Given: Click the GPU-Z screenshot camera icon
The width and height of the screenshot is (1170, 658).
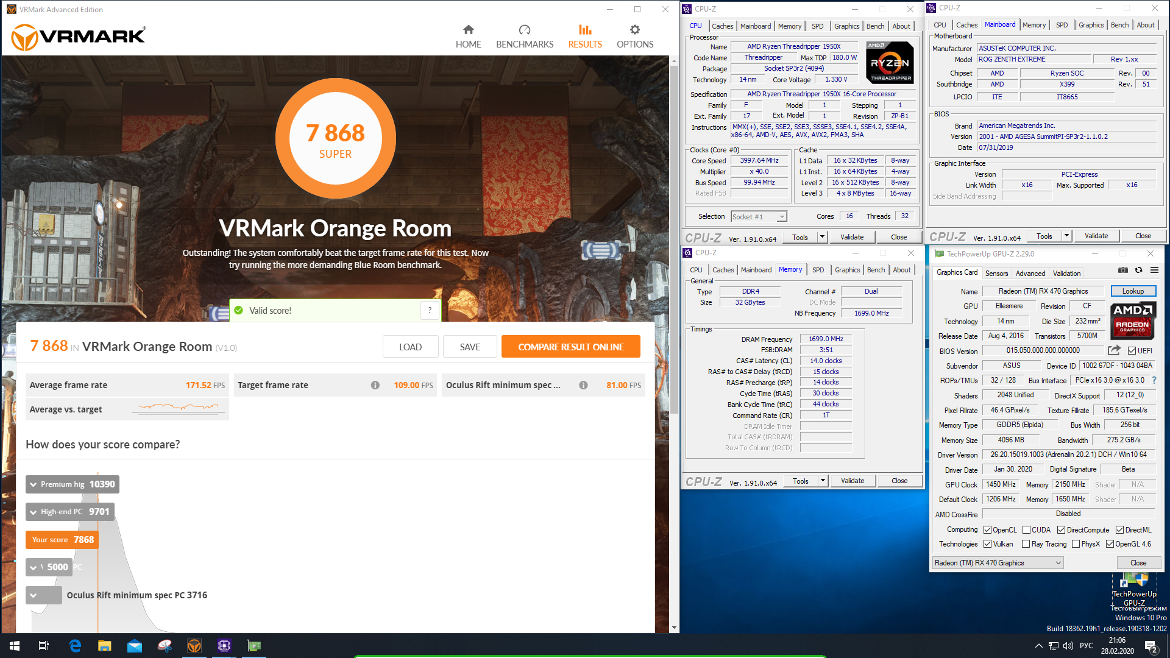Looking at the screenshot, I should click(1122, 270).
